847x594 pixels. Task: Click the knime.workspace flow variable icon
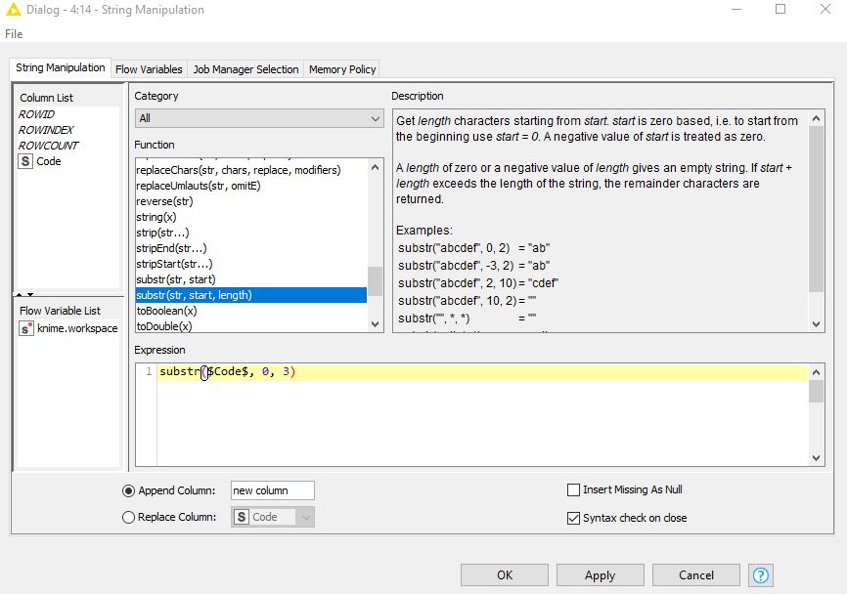point(26,328)
